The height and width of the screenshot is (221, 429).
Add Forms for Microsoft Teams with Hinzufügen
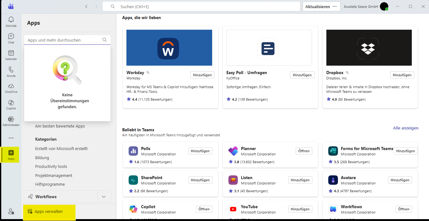tap(406, 151)
